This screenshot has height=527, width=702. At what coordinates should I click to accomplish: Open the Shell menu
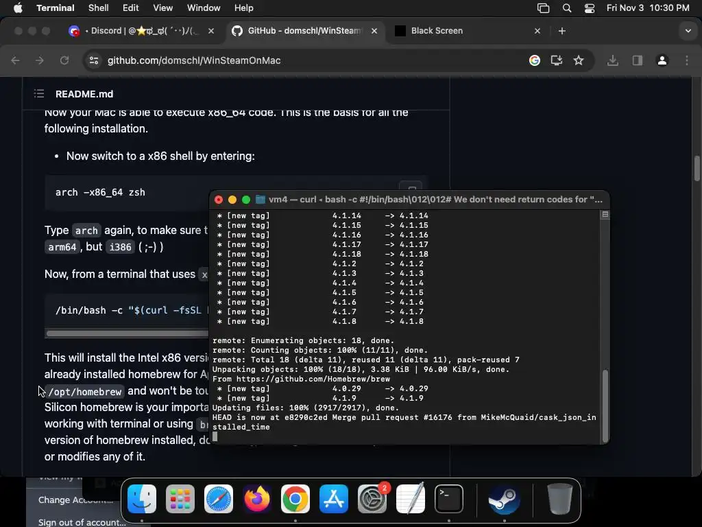coord(99,8)
